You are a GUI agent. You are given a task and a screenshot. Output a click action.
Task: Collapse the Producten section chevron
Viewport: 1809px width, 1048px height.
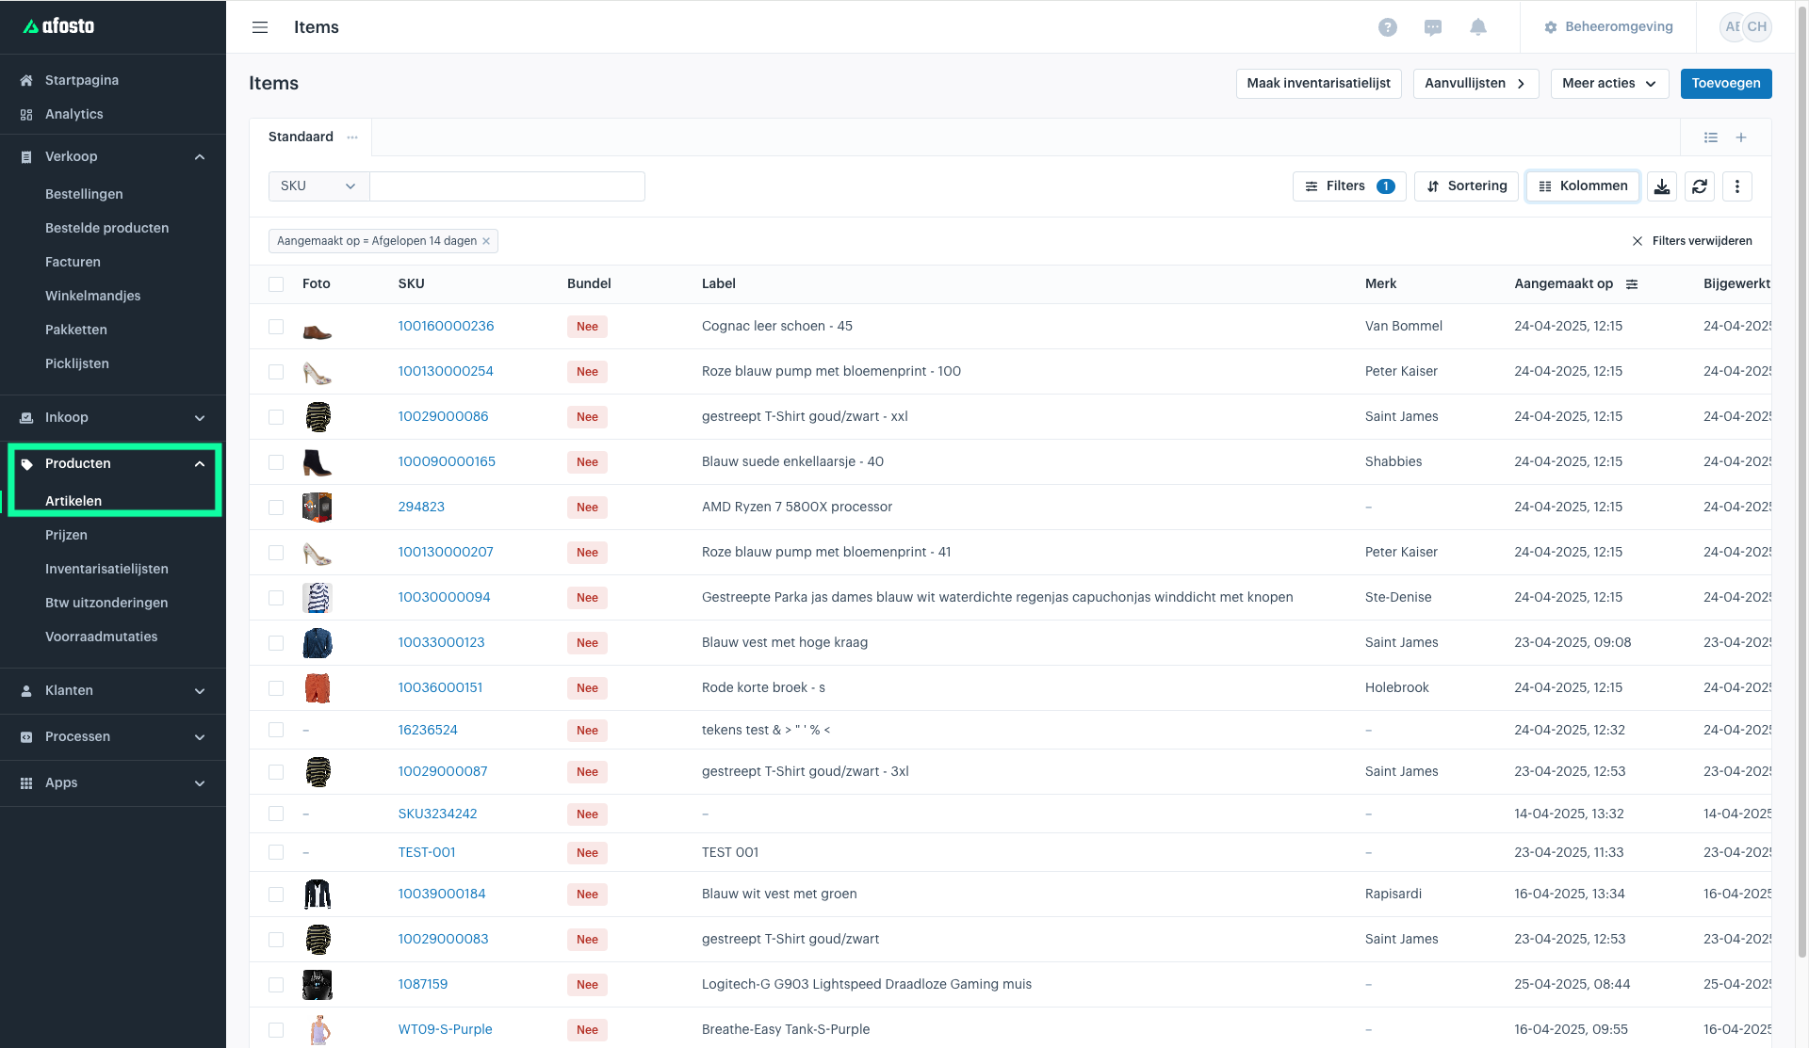click(x=200, y=464)
